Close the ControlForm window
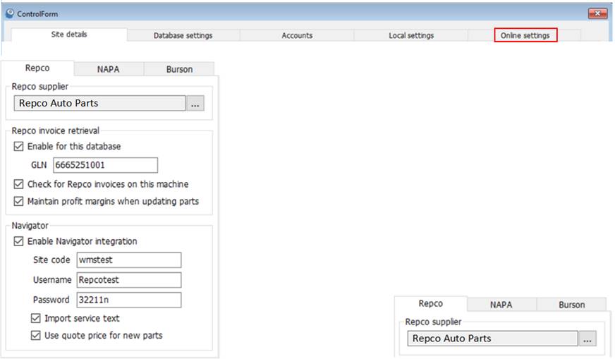This screenshot has height=359, width=615. tap(597, 13)
